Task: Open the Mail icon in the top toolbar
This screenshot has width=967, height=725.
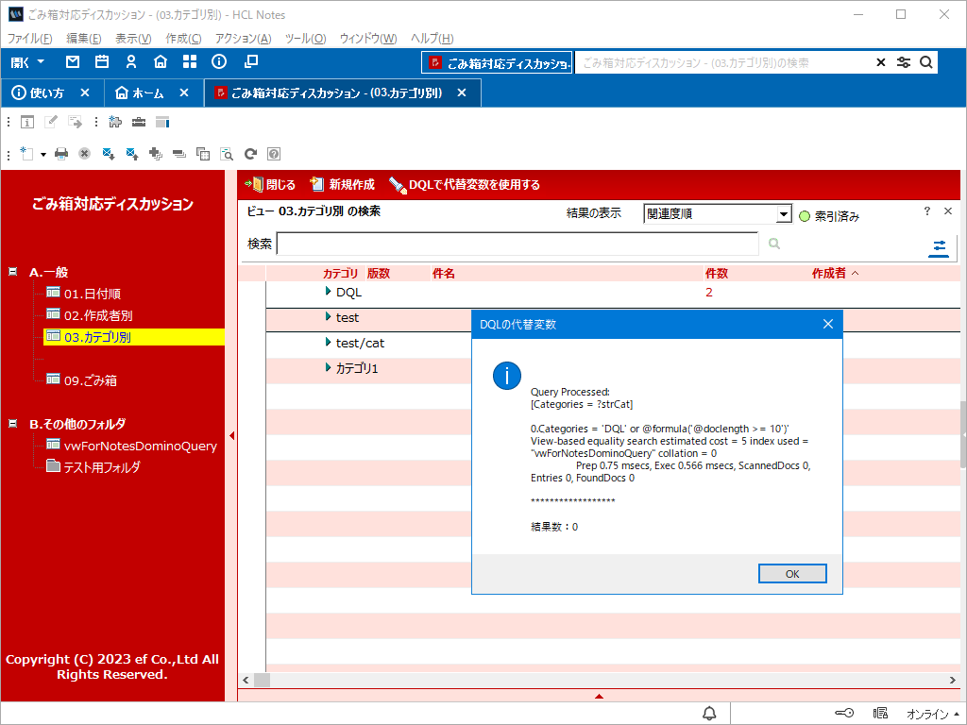Action: (73, 62)
